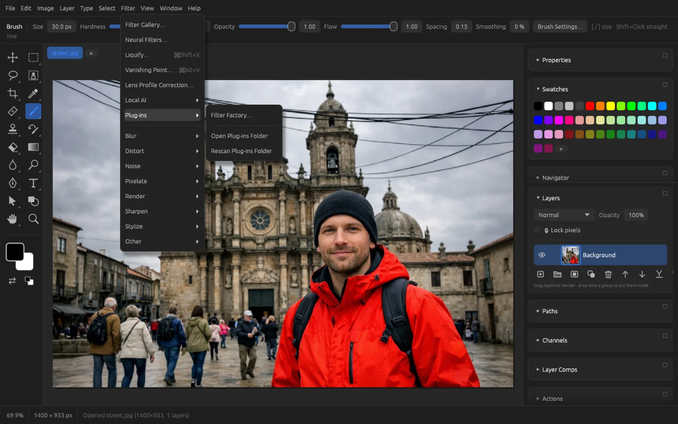
Task: Open the Normal blend mode dropdown
Action: (x=564, y=215)
